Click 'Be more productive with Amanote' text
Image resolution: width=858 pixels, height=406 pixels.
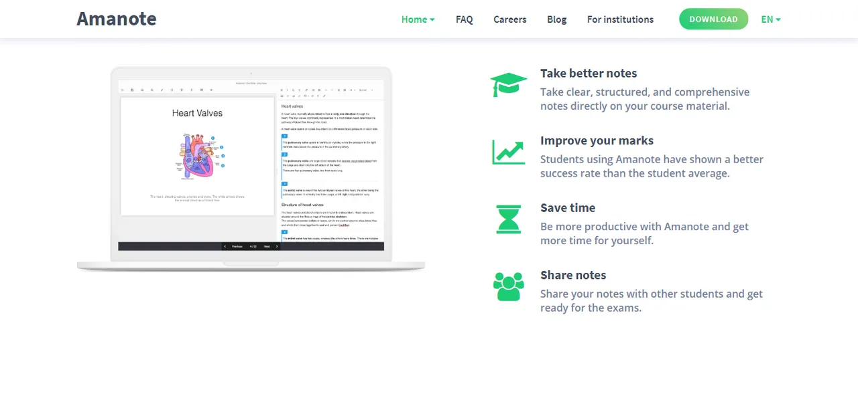644,233
